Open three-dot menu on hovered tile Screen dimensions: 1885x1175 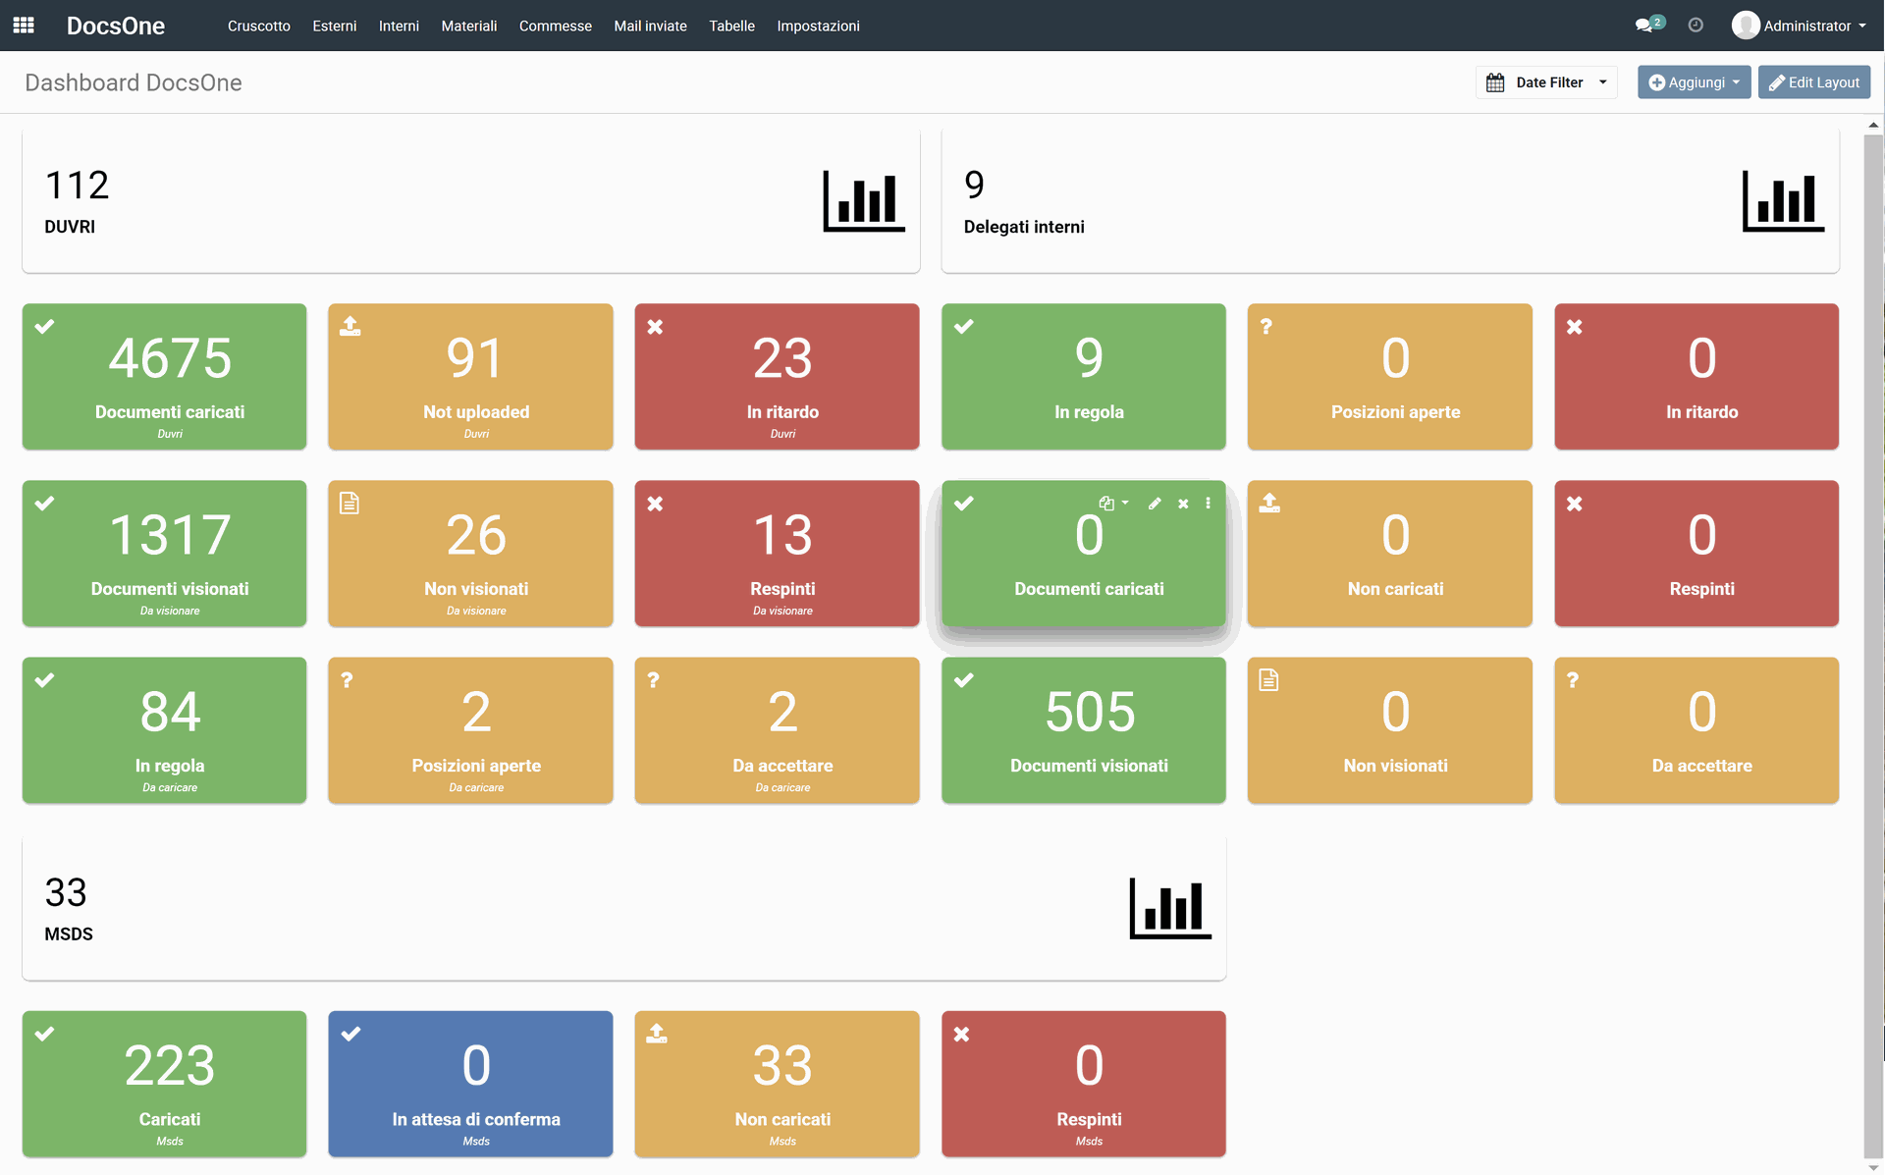tap(1208, 504)
